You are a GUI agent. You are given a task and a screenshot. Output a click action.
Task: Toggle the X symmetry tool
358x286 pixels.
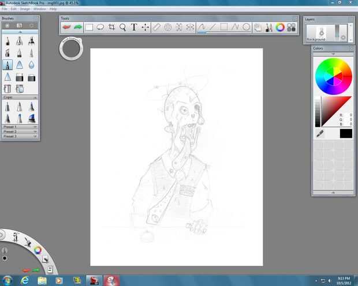[x=179, y=27]
